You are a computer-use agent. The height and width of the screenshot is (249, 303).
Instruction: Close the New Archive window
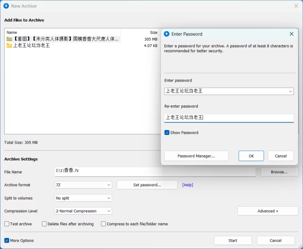296,6
